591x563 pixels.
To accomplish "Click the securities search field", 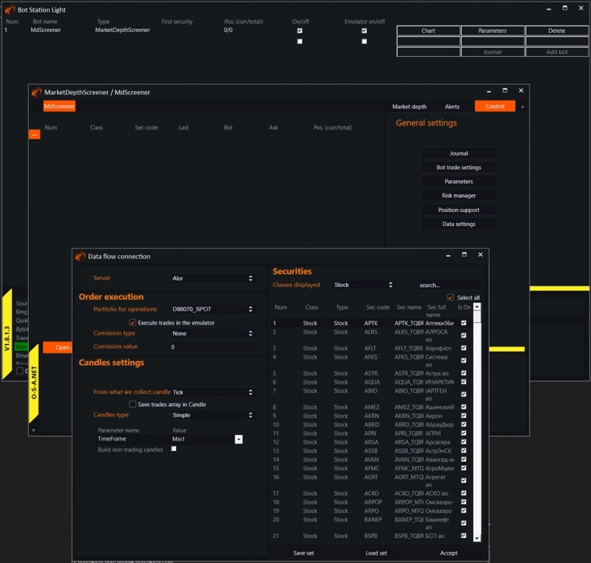I will click(x=448, y=285).
